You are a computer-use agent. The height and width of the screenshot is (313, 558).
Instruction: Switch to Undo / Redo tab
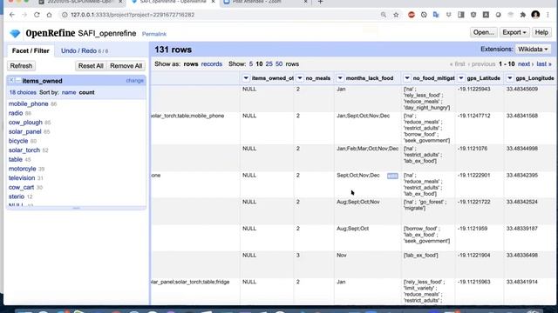[x=85, y=50]
